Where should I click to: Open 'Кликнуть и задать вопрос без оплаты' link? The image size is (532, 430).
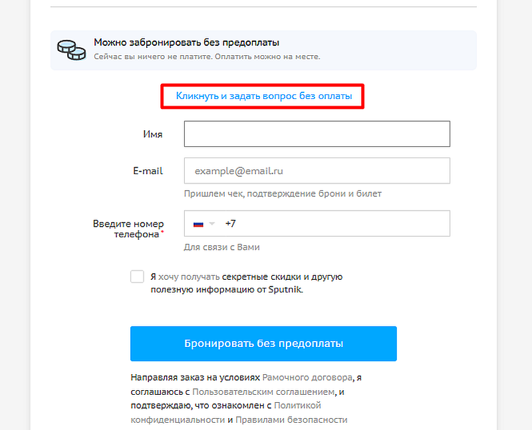coord(263,96)
